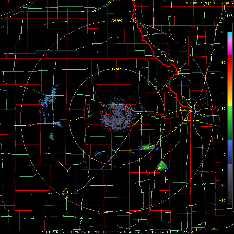
Task: Click the -20 dBZ scale value
Action: (222, 185)
